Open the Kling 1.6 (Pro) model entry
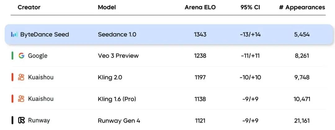The height and width of the screenshot is (130, 335). 117,99
